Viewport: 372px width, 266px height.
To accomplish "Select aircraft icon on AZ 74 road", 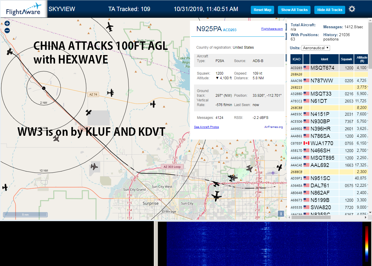I will [110, 93].
